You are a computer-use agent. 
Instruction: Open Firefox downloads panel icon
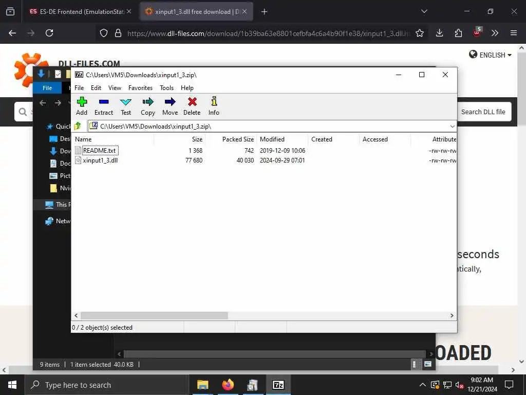[x=440, y=33]
